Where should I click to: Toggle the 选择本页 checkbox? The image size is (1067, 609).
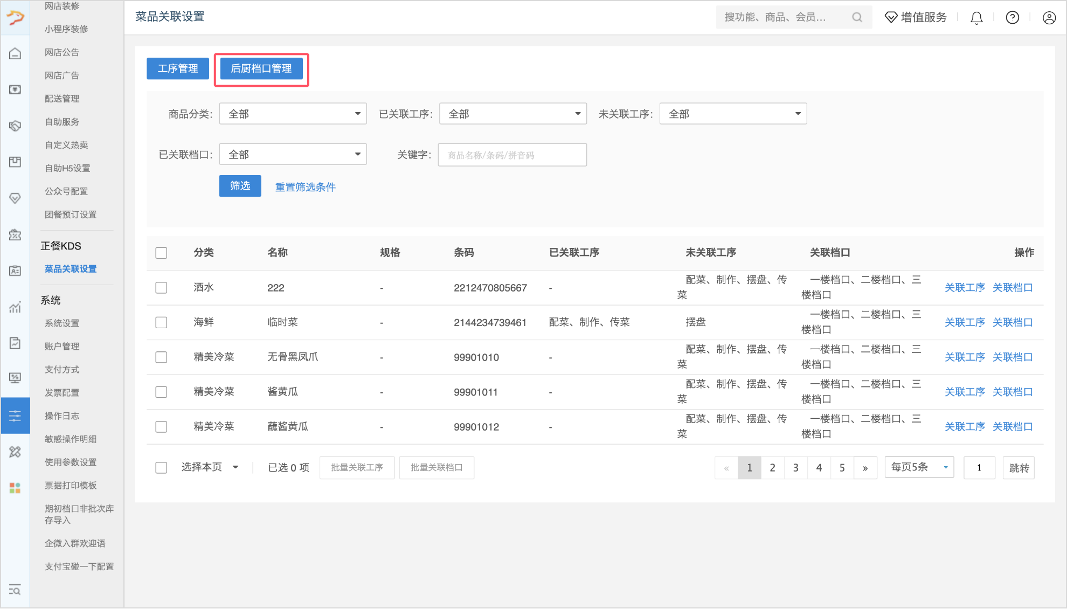pyautogui.click(x=161, y=468)
